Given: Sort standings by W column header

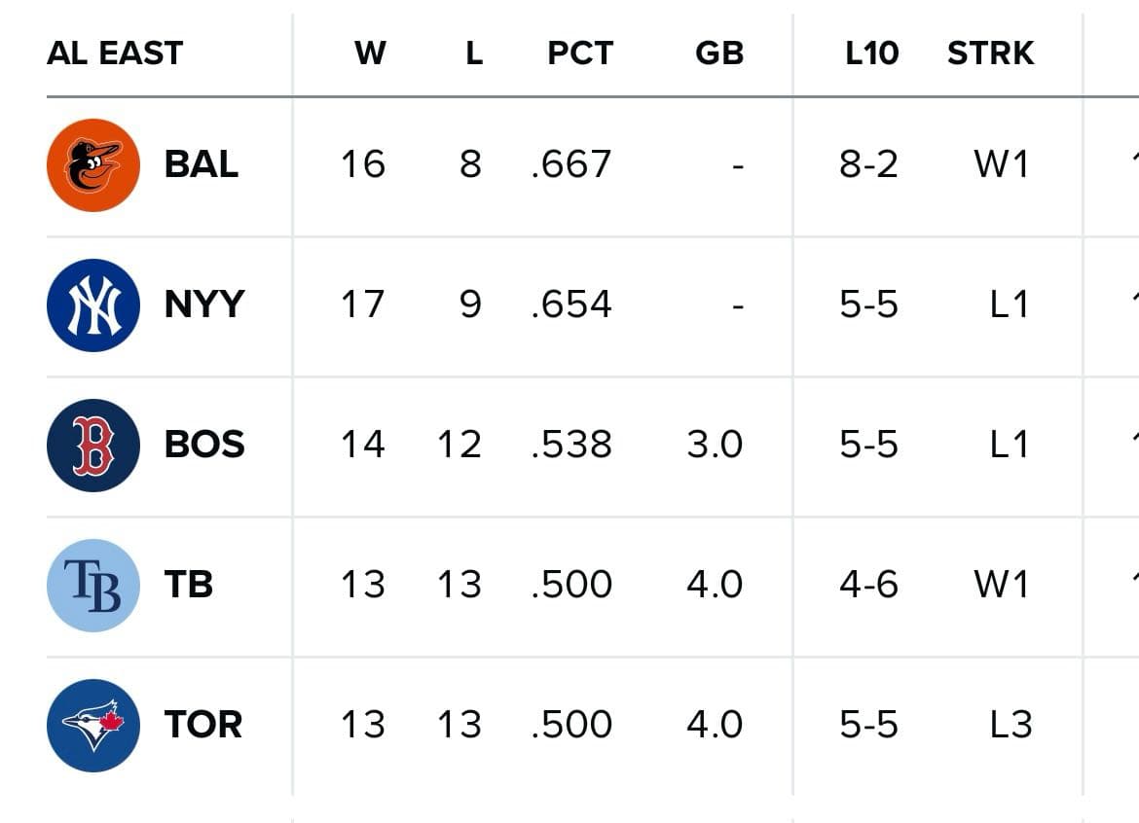Looking at the screenshot, I should 370,54.
